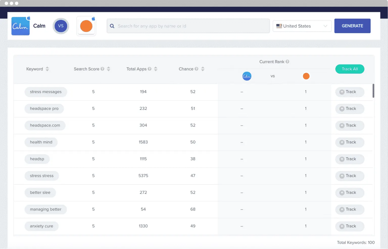This screenshot has height=249, width=388.
Task: Select the better slee keyword tag
Action: tap(40, 193)
